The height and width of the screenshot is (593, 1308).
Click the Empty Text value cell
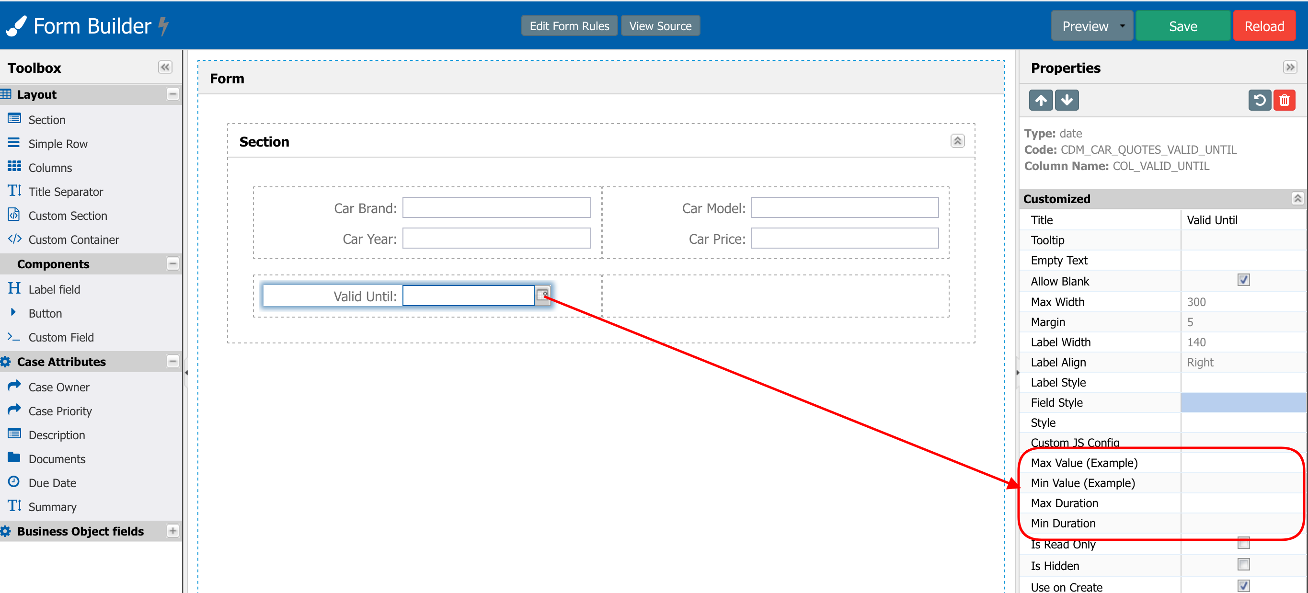[1243, 261]
